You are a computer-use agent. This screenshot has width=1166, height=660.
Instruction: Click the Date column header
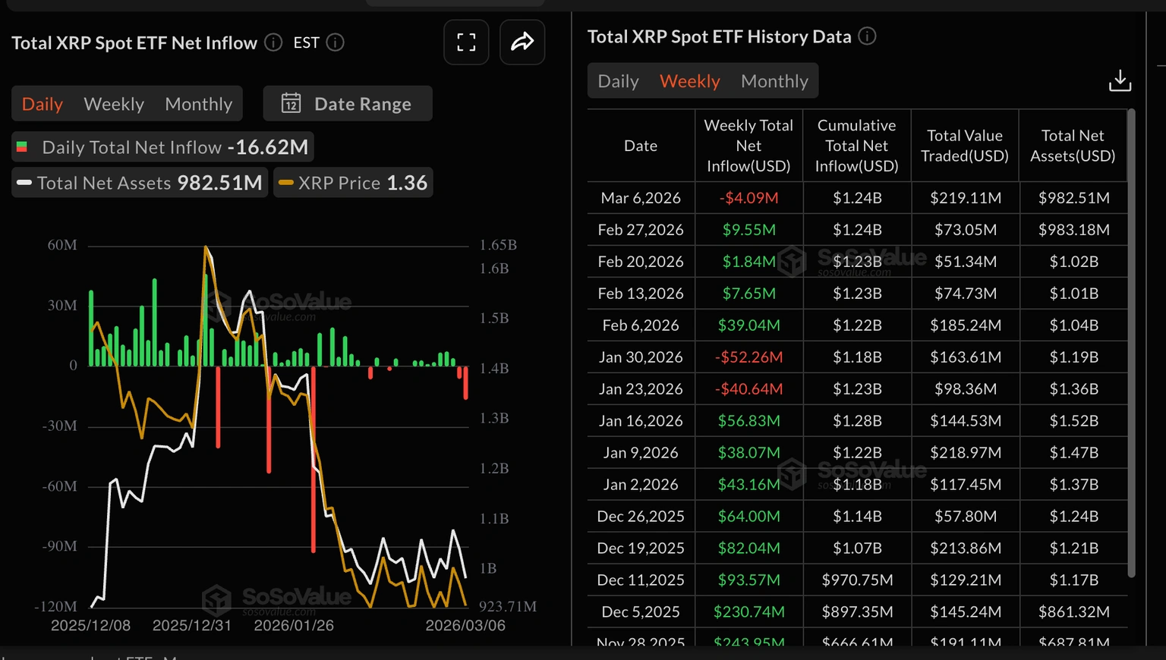[x=641, y=146]
